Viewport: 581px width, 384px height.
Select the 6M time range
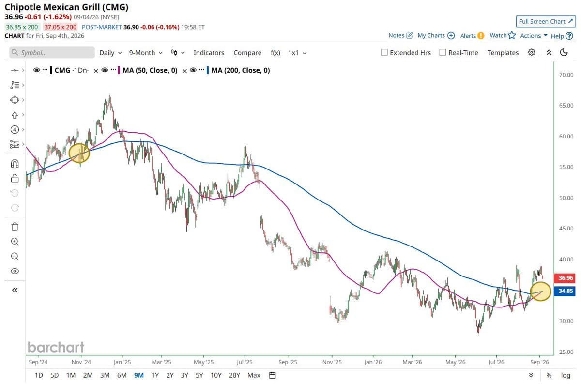(x=122, y=375)
